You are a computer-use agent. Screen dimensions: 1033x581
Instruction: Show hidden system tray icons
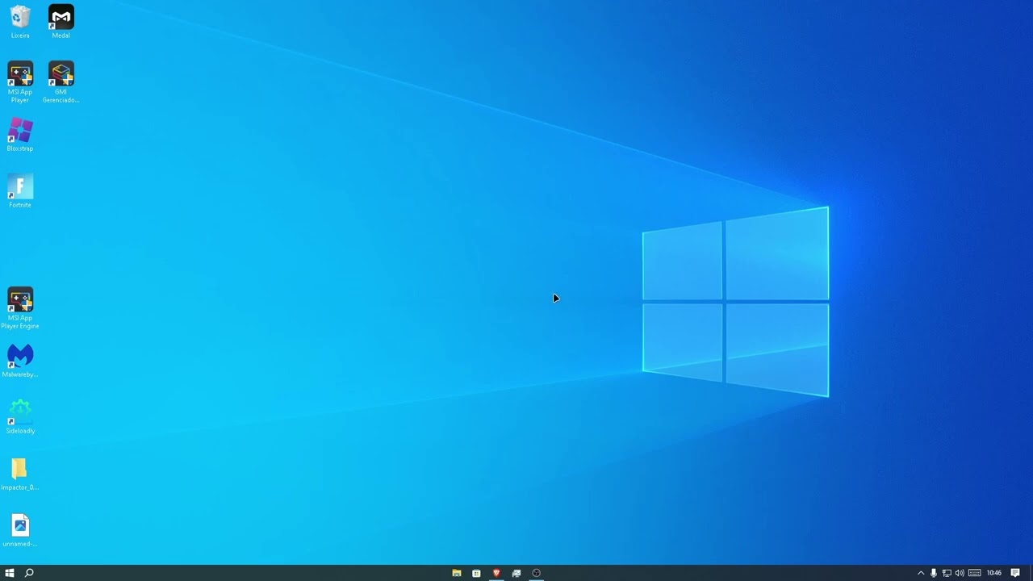tap(921, 573)
